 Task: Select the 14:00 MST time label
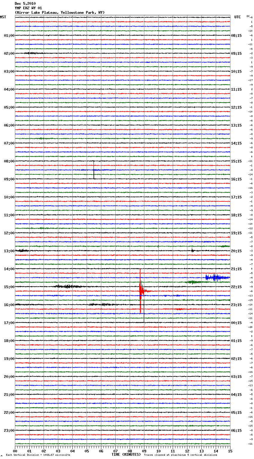pyautogui.click(x=9, y=269)
